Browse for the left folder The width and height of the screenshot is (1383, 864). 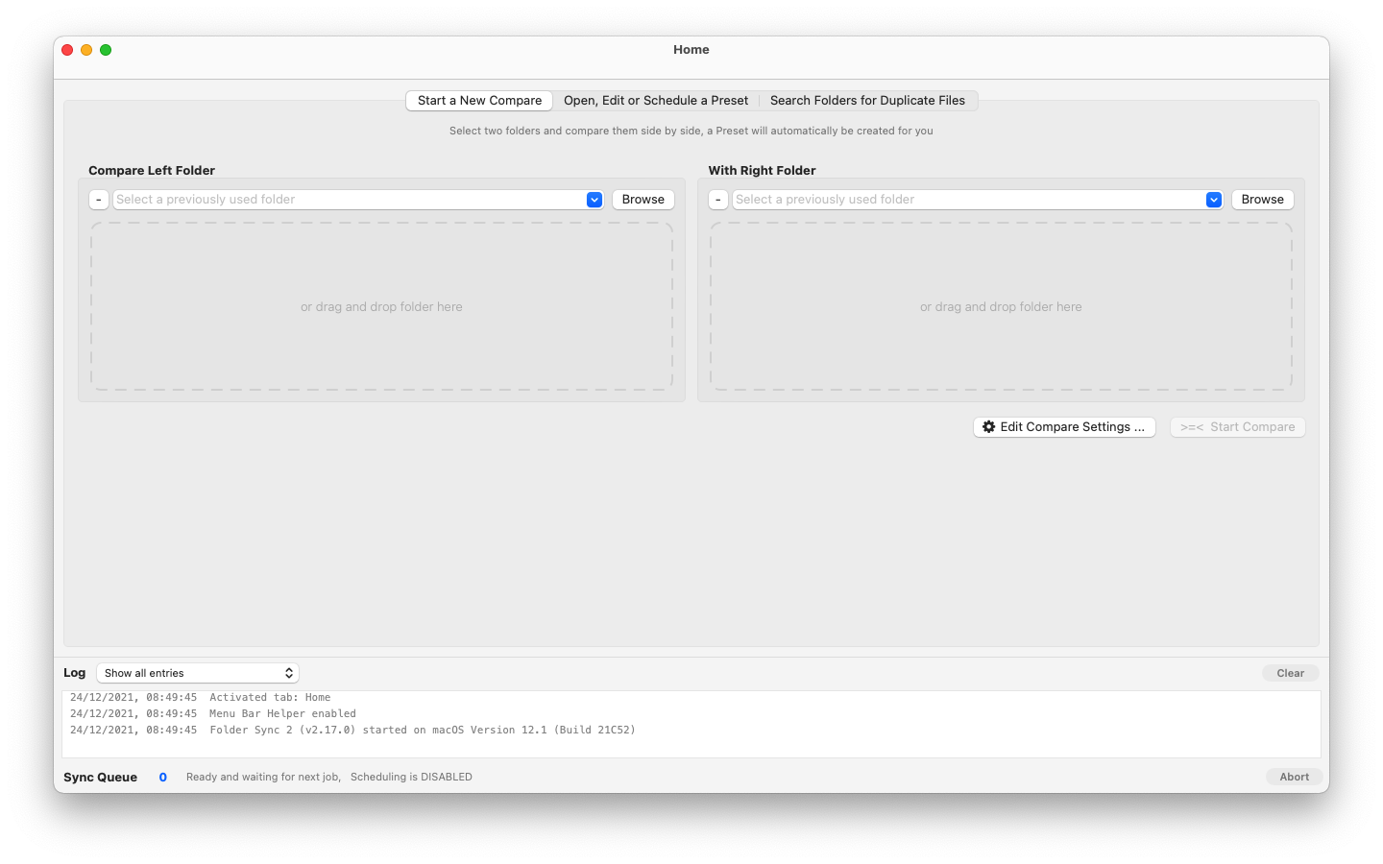(643, 200)
